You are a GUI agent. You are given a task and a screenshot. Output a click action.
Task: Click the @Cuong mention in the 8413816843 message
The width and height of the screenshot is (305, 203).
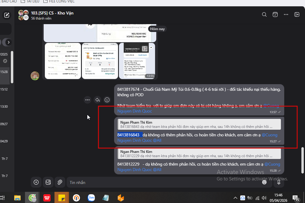(269, 135)
